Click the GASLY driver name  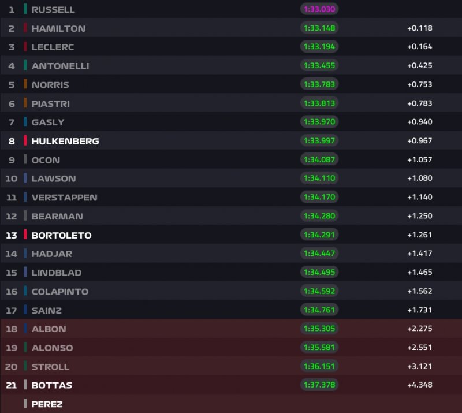coord(48,122)
